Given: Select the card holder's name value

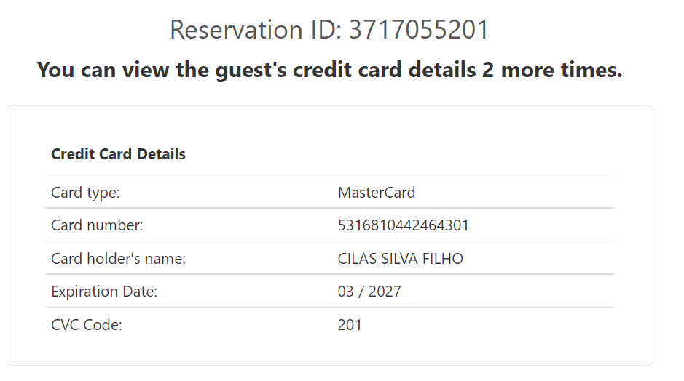Looking at the screenshot, I should click(400, 259).
